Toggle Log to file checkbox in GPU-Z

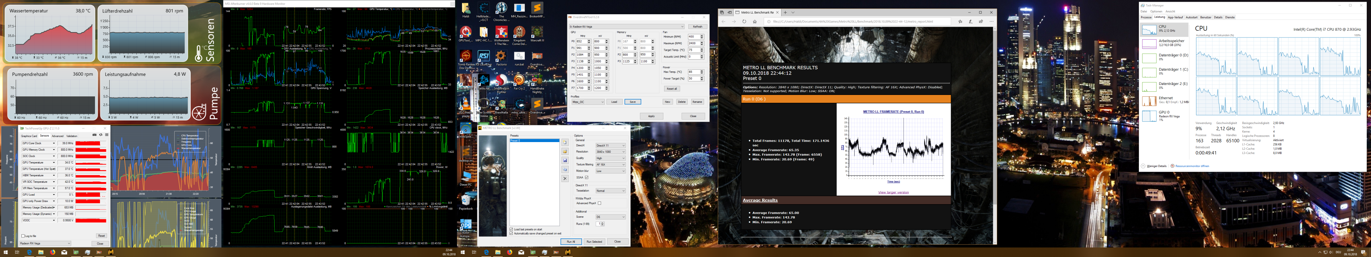[x=22, y=236]
